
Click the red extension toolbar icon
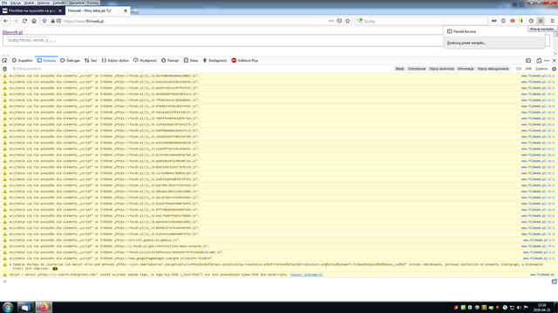click(513, 21)
